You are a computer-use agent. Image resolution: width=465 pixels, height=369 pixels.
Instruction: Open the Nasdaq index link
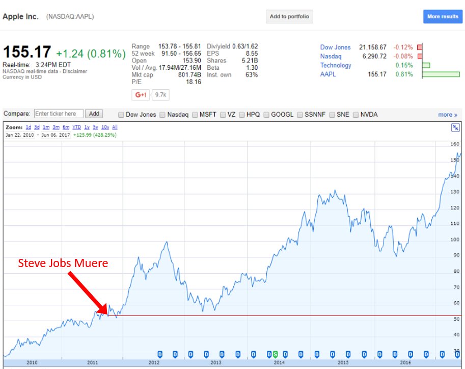click(331, 56)
